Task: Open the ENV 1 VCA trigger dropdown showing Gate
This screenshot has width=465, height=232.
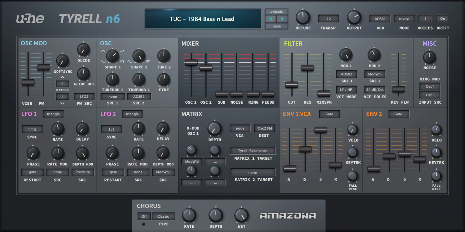Action: click(x=329, y=114)
